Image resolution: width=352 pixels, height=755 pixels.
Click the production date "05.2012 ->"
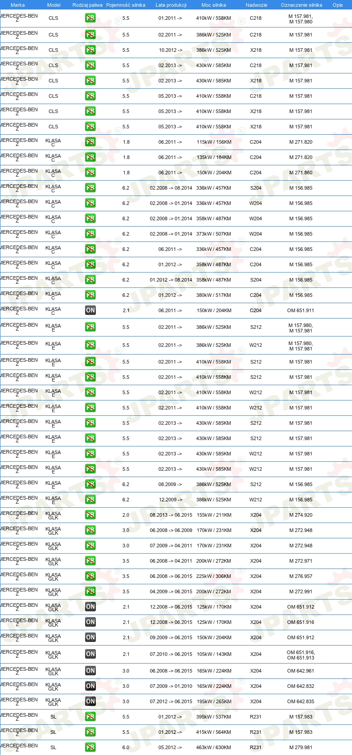point(170,747)
